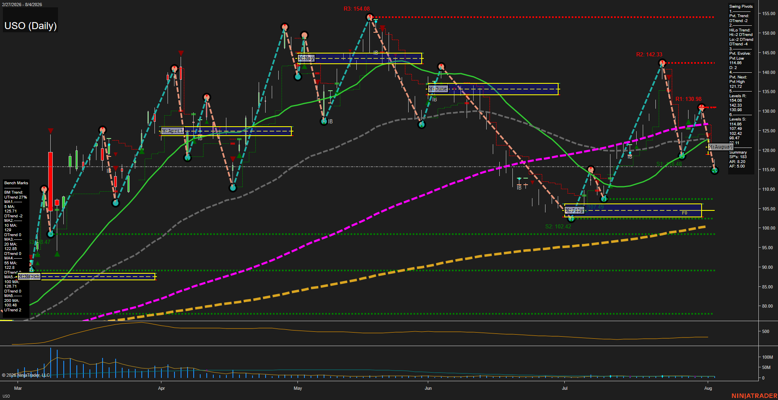Screen dimensions: 778x400
Task: Select the M:June monthly session label
Action: [438, 88]
